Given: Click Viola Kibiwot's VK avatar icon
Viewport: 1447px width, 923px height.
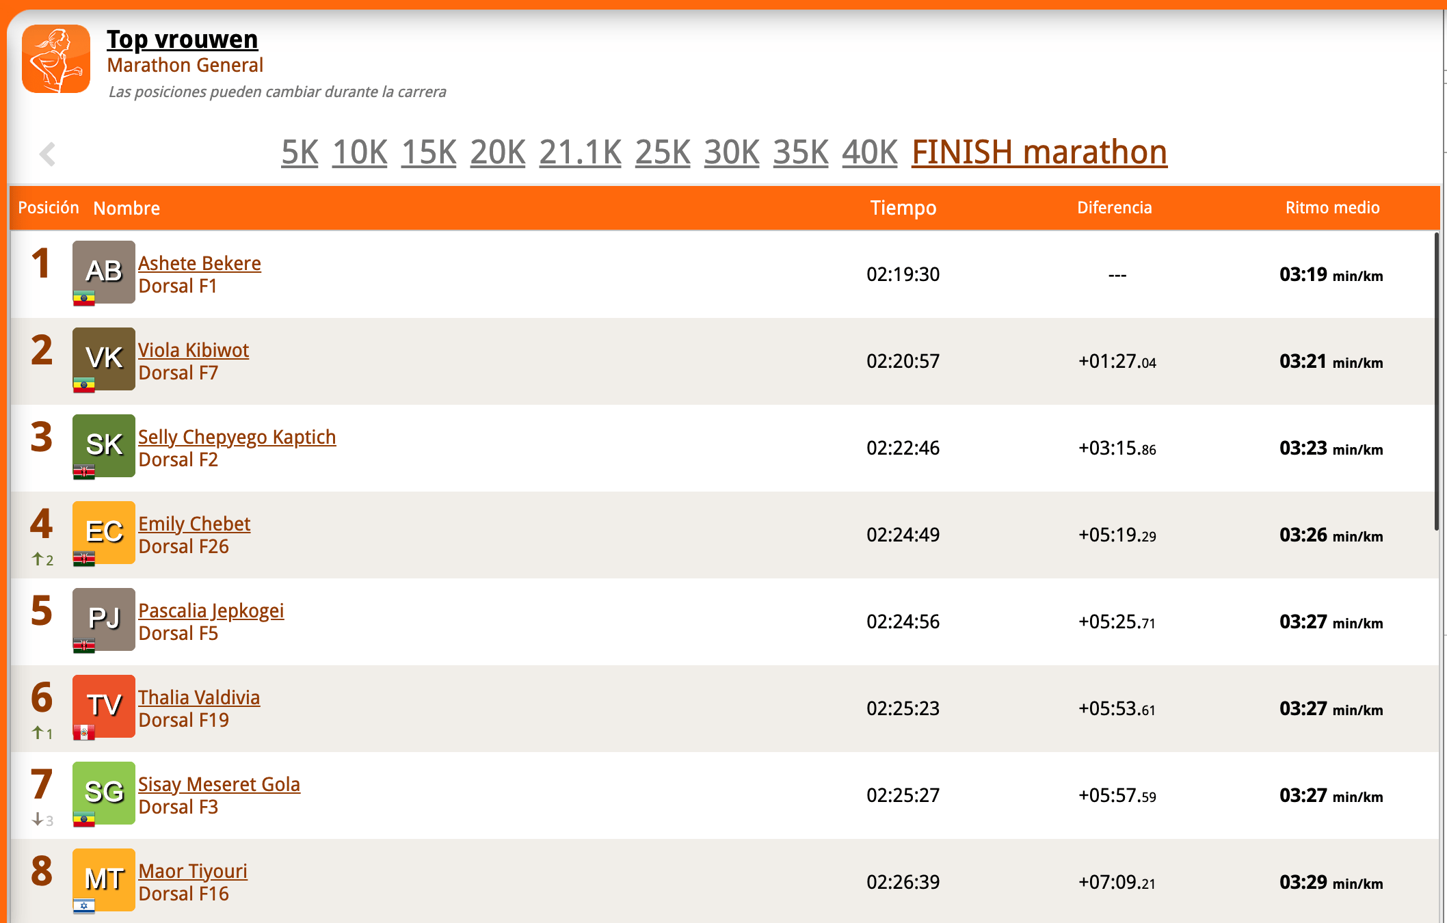Looking at the screenshot, I should [x=104, y=358].
